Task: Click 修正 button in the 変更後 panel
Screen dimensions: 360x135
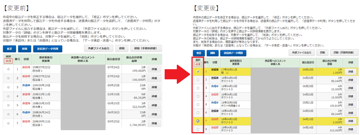Action: [199, 53]
